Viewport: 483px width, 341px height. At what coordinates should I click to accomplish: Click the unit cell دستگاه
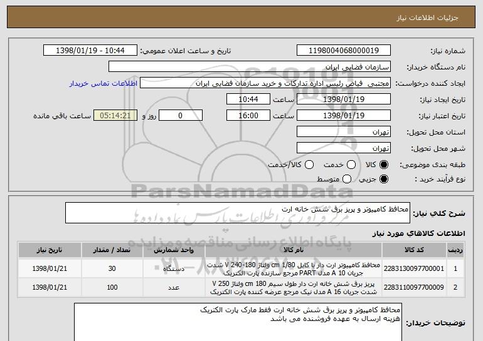coord(174,268)
